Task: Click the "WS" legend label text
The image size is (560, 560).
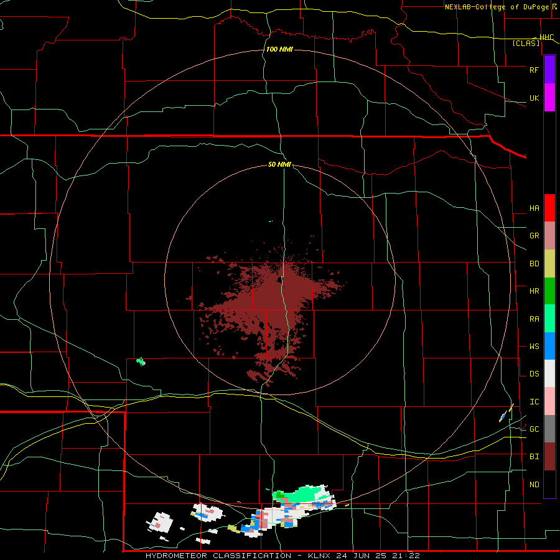Action: pos(534,347)
